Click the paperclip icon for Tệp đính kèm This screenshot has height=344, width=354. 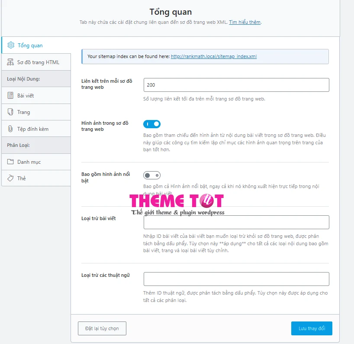tap(10, 129)
